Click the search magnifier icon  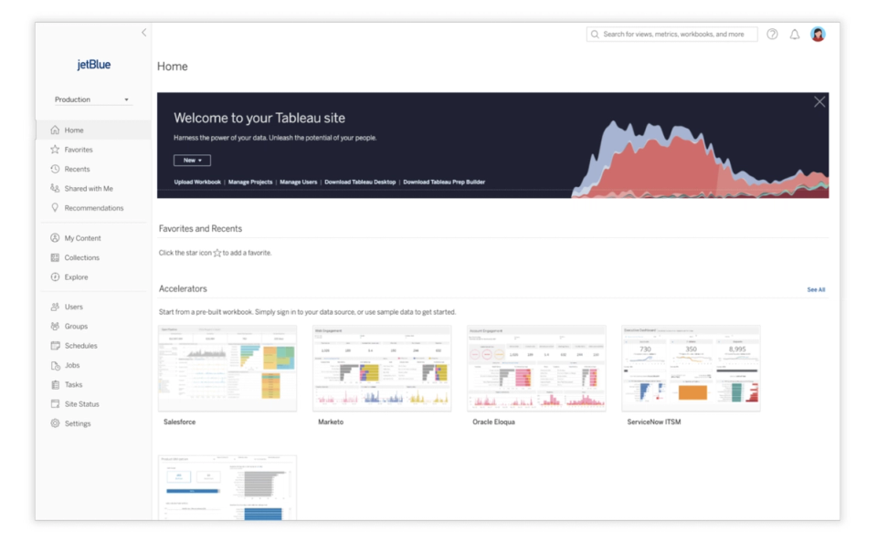click(595, 34)
